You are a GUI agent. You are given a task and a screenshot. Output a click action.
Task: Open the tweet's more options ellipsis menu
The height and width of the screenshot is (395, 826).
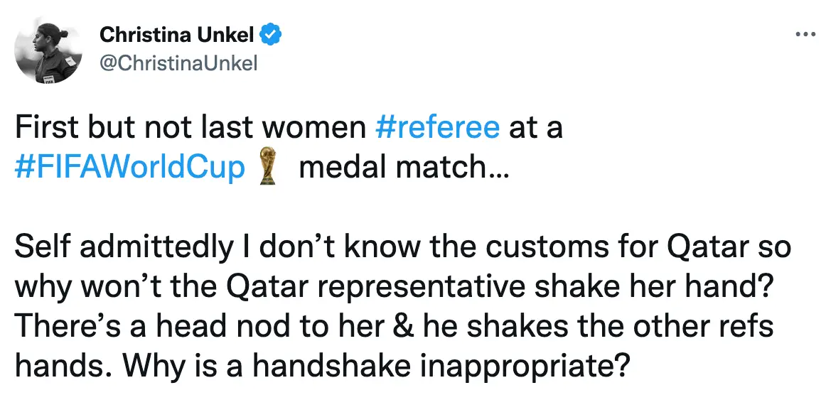(803, 34)
